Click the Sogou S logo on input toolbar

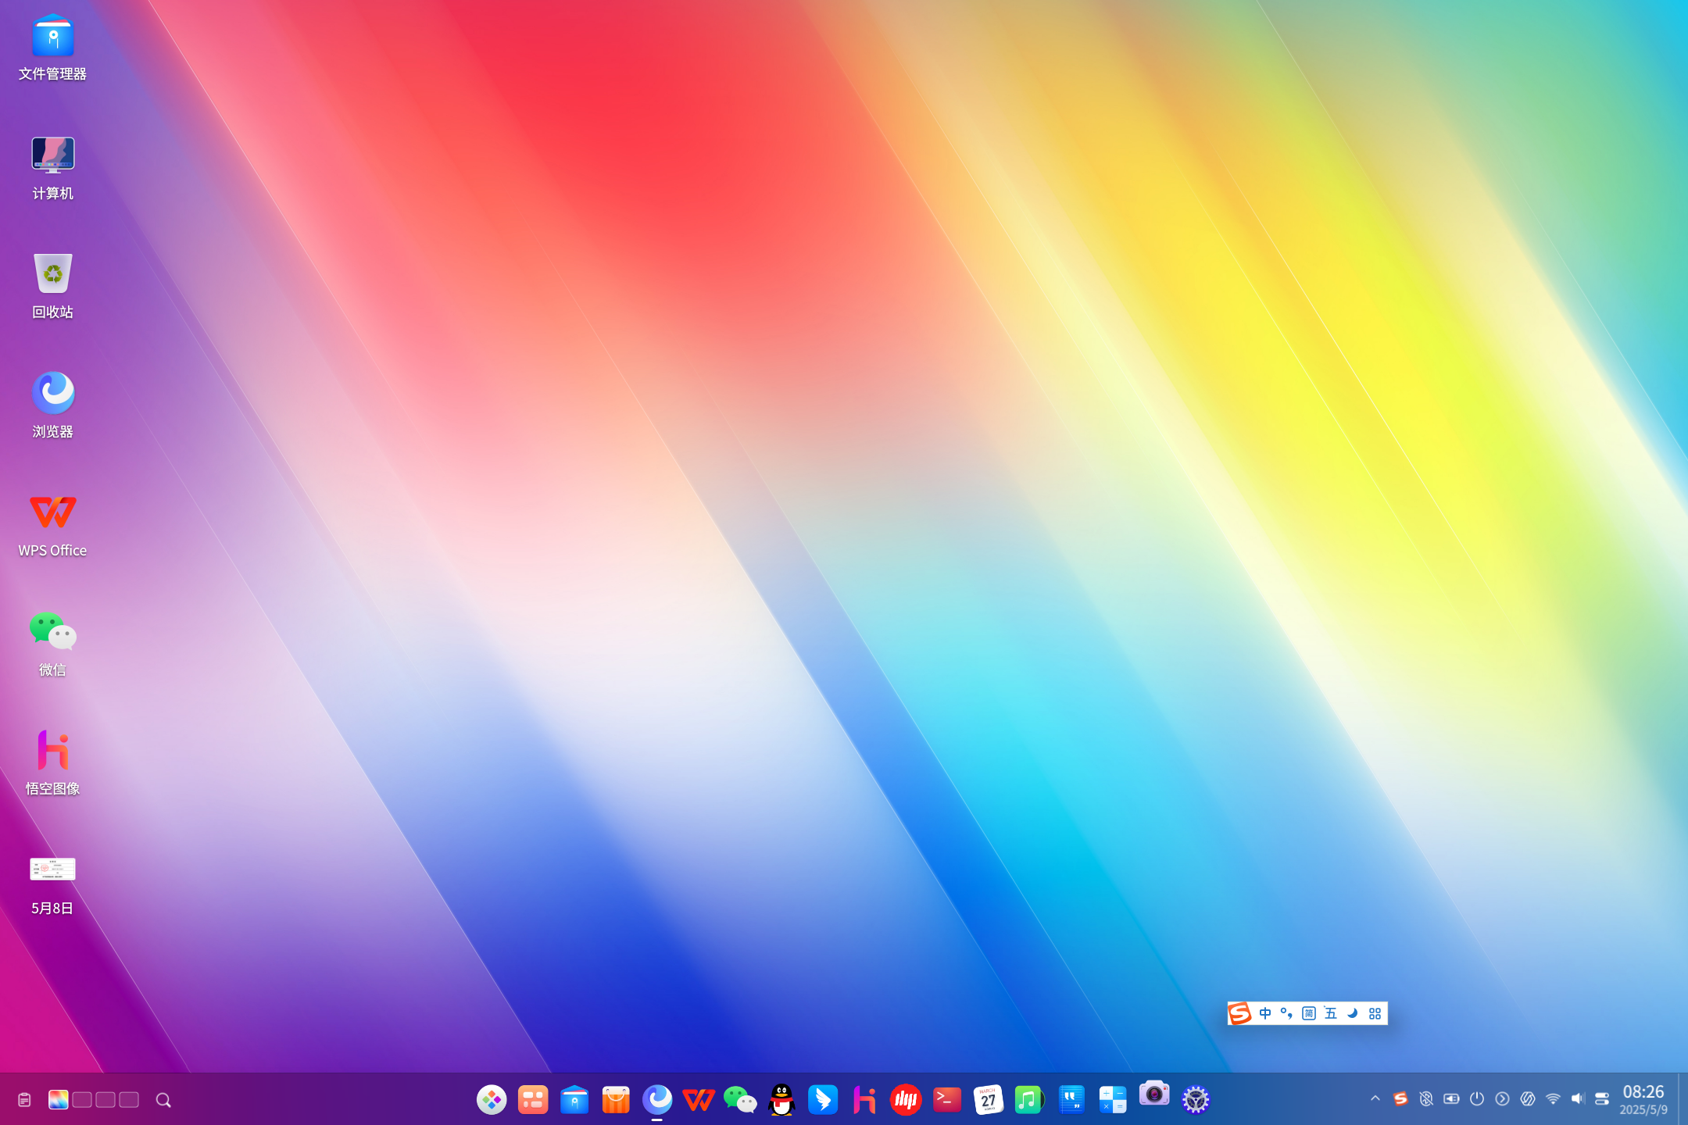tap(1240, 1013)
